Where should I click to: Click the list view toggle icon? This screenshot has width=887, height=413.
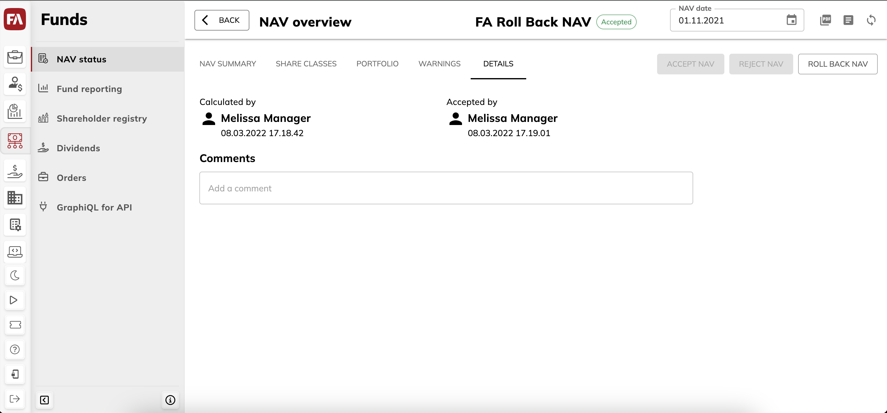pos(848,20)
